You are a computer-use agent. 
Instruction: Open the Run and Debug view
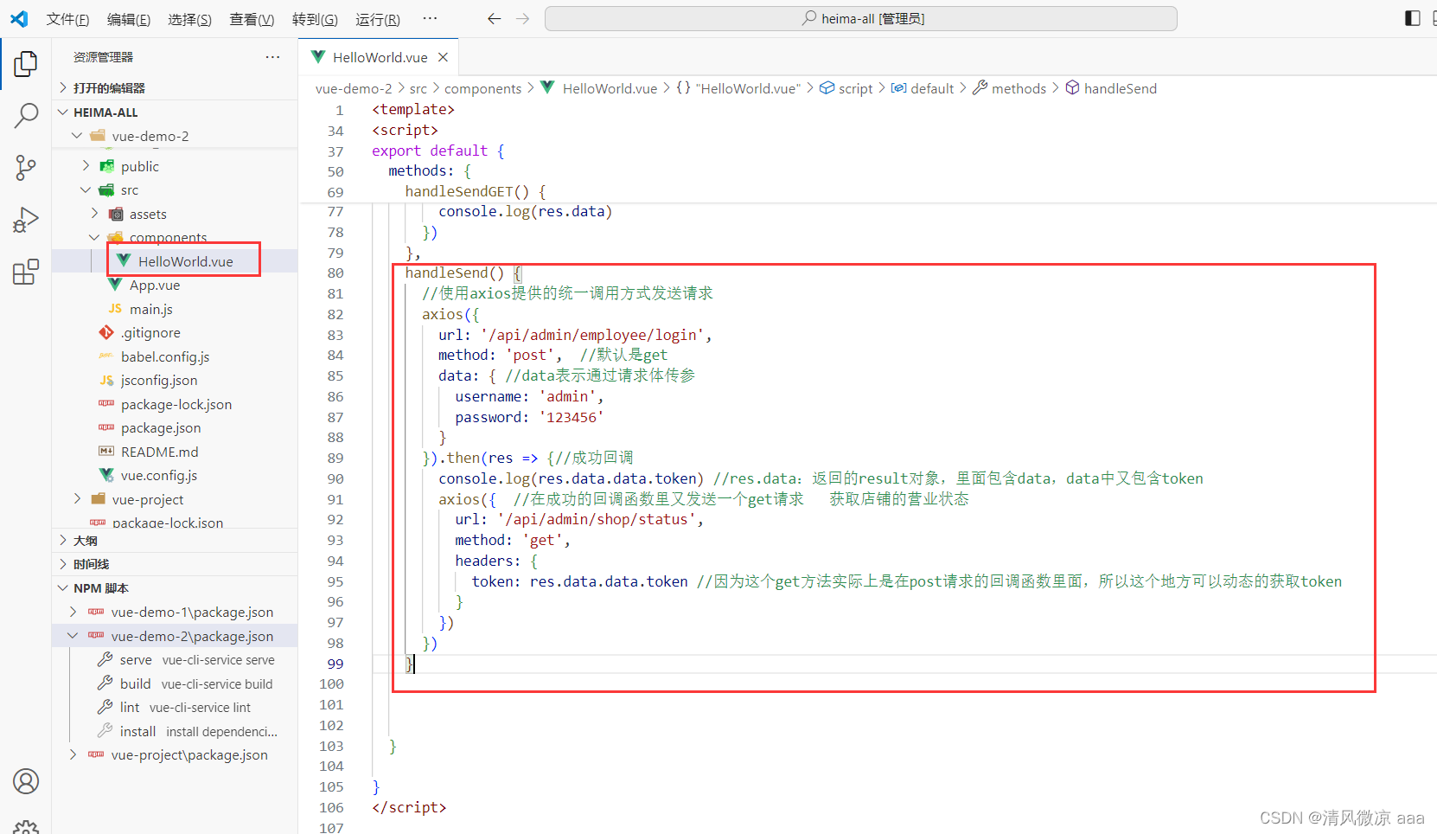coord(26,220)
